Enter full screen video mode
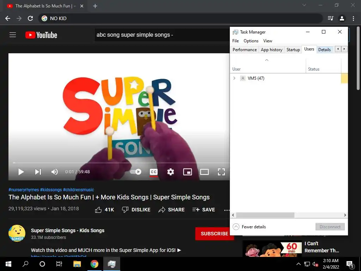The width and height of the screenshot is (361, 271). [221, 172]
